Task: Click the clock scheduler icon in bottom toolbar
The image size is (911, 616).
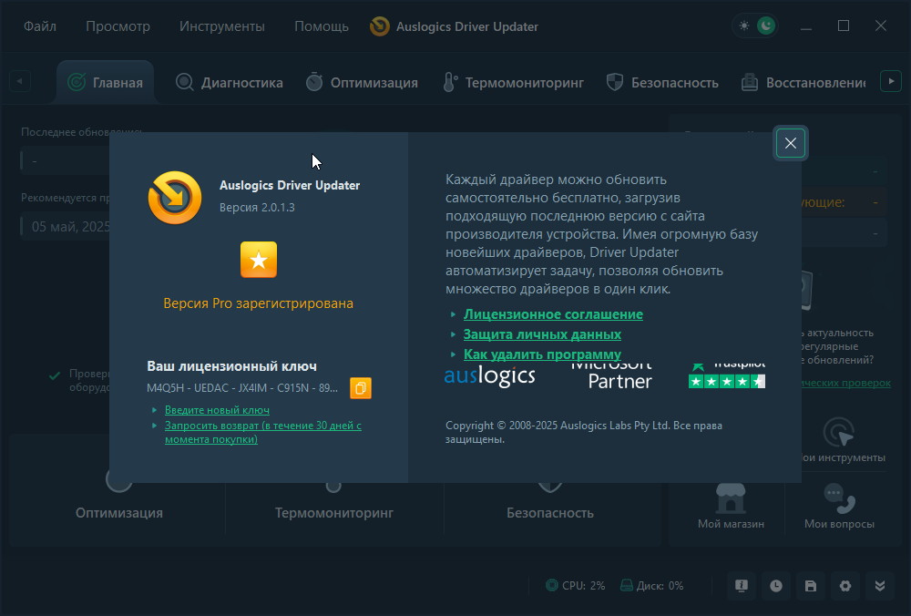Action: pyautogui.click(x=776, y=586)
